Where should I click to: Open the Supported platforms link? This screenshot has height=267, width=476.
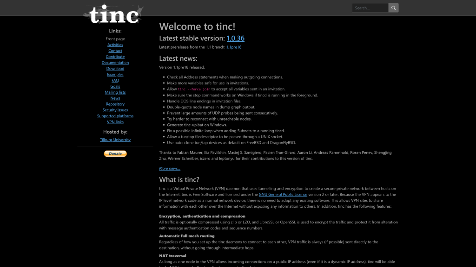[115, 116]
